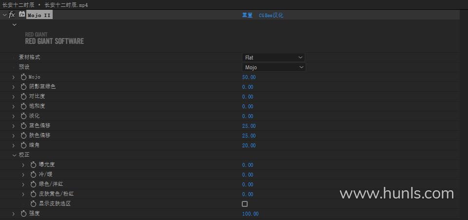
Task: Click the 暗角 value 20.00
Action: (249, 145)
